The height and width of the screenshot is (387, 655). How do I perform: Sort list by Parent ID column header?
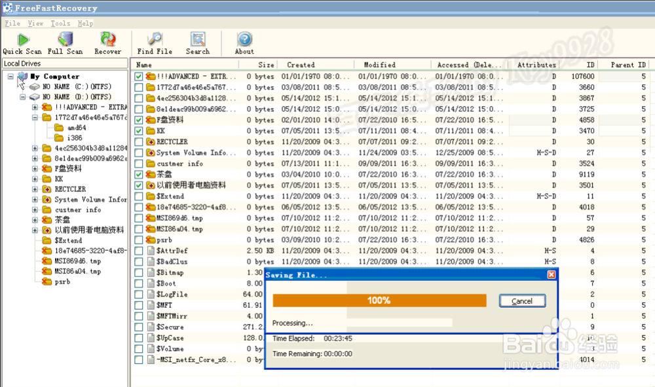pos(625,65)
